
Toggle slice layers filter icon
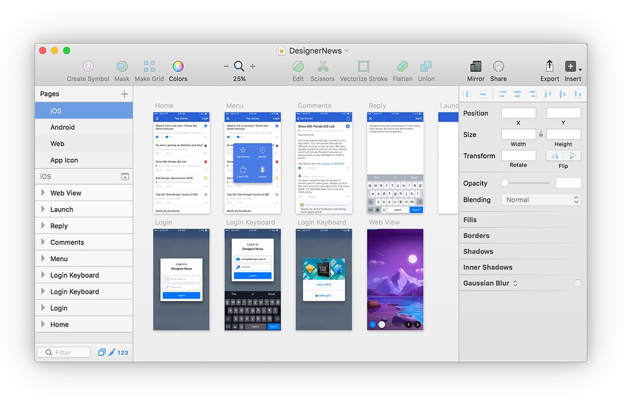pyautogui.click(x=112, y=352)
